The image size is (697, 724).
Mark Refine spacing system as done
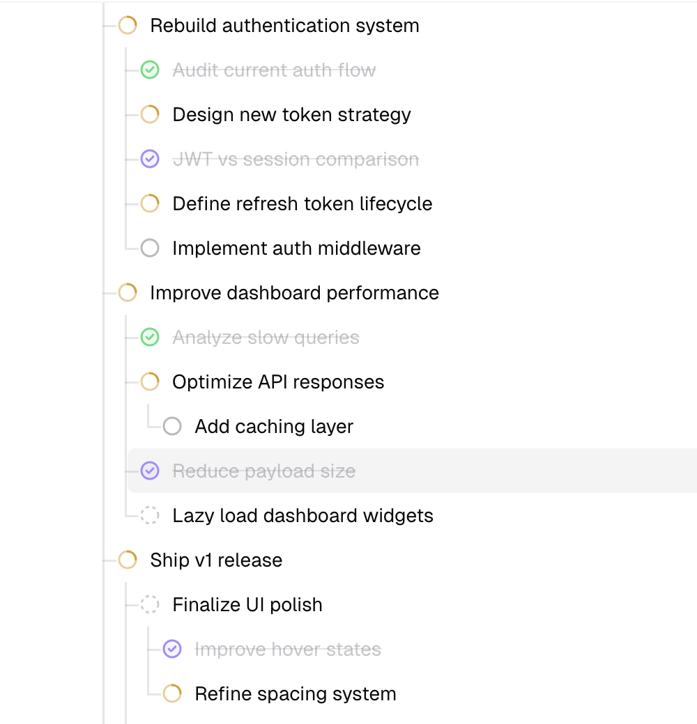(x=172, y=693)
